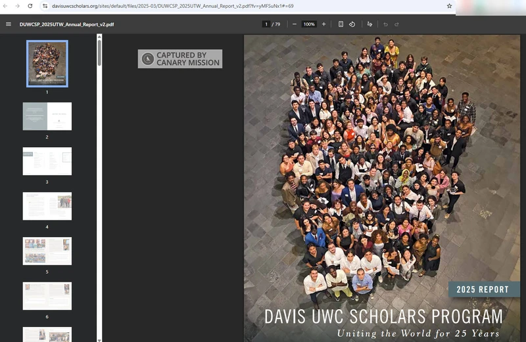Open site information icon in address bar

[45, 6]
